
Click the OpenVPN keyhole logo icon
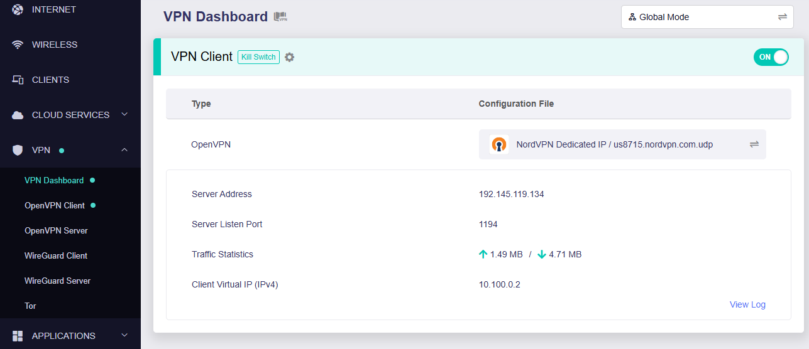(499, 144)
